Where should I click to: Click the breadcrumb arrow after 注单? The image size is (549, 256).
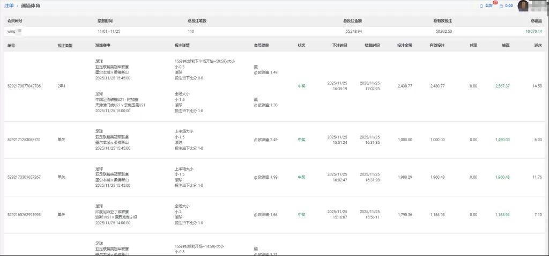[18, 6]
